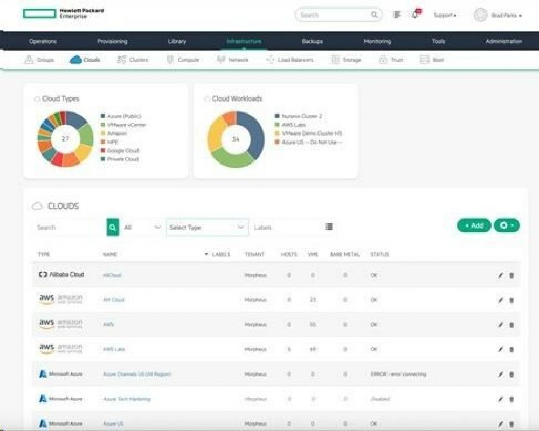539x431 pixels.
Task: Open the activity list icon in header
Action: point(397,15)
